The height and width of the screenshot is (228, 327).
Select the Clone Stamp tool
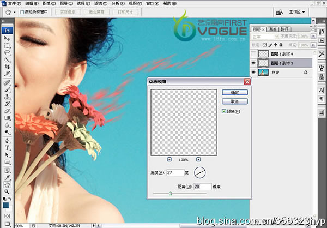(7, 97)
